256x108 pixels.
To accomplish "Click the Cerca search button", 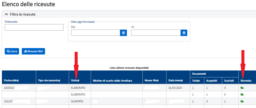I will coord(12,51).
